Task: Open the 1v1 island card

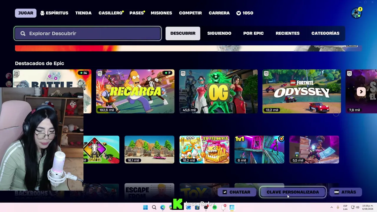Action: (x=259, y=150)
